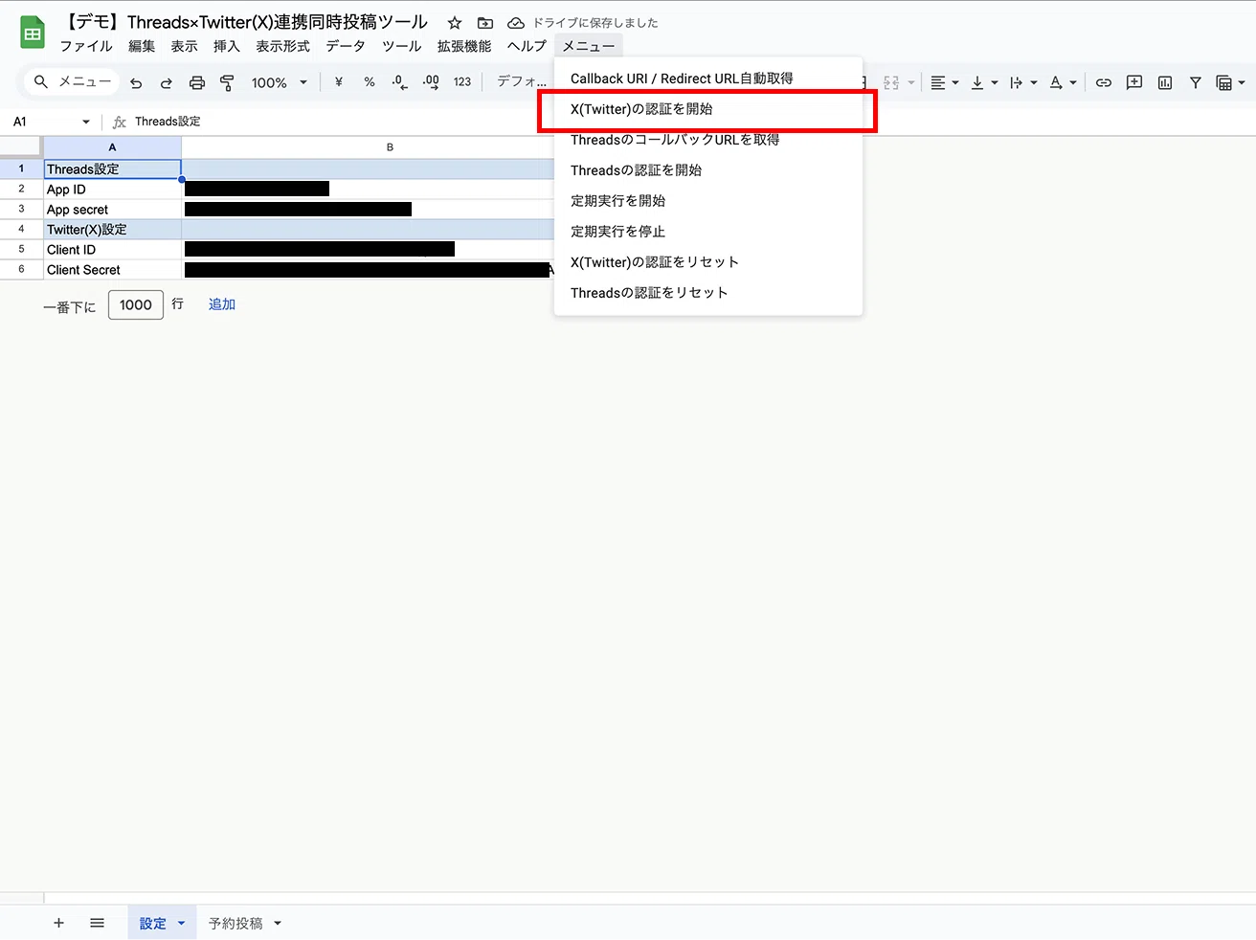The width and height of the screenshot is (1256, 940).
Task: Open the text color picker
Action: click(1063, 83)
